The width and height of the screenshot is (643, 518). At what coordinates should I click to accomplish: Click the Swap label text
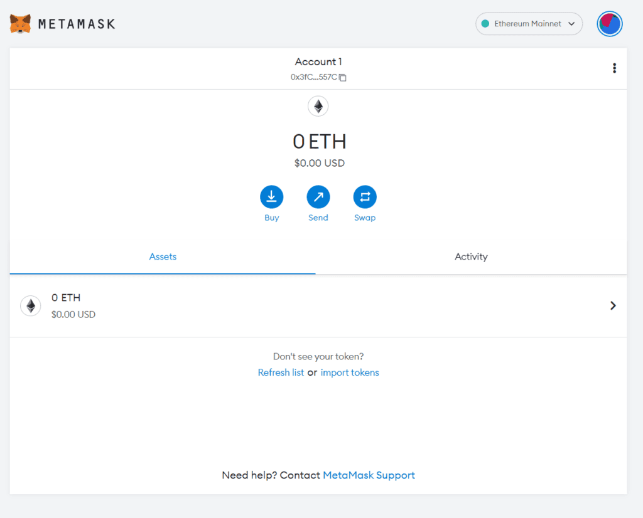365,218
